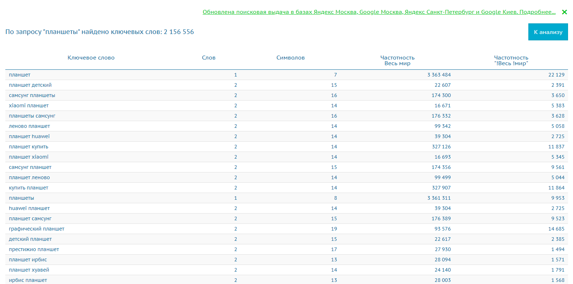Click the 'xiaomi планшет' keyword row
573x284 pixels.
[29, 106]
